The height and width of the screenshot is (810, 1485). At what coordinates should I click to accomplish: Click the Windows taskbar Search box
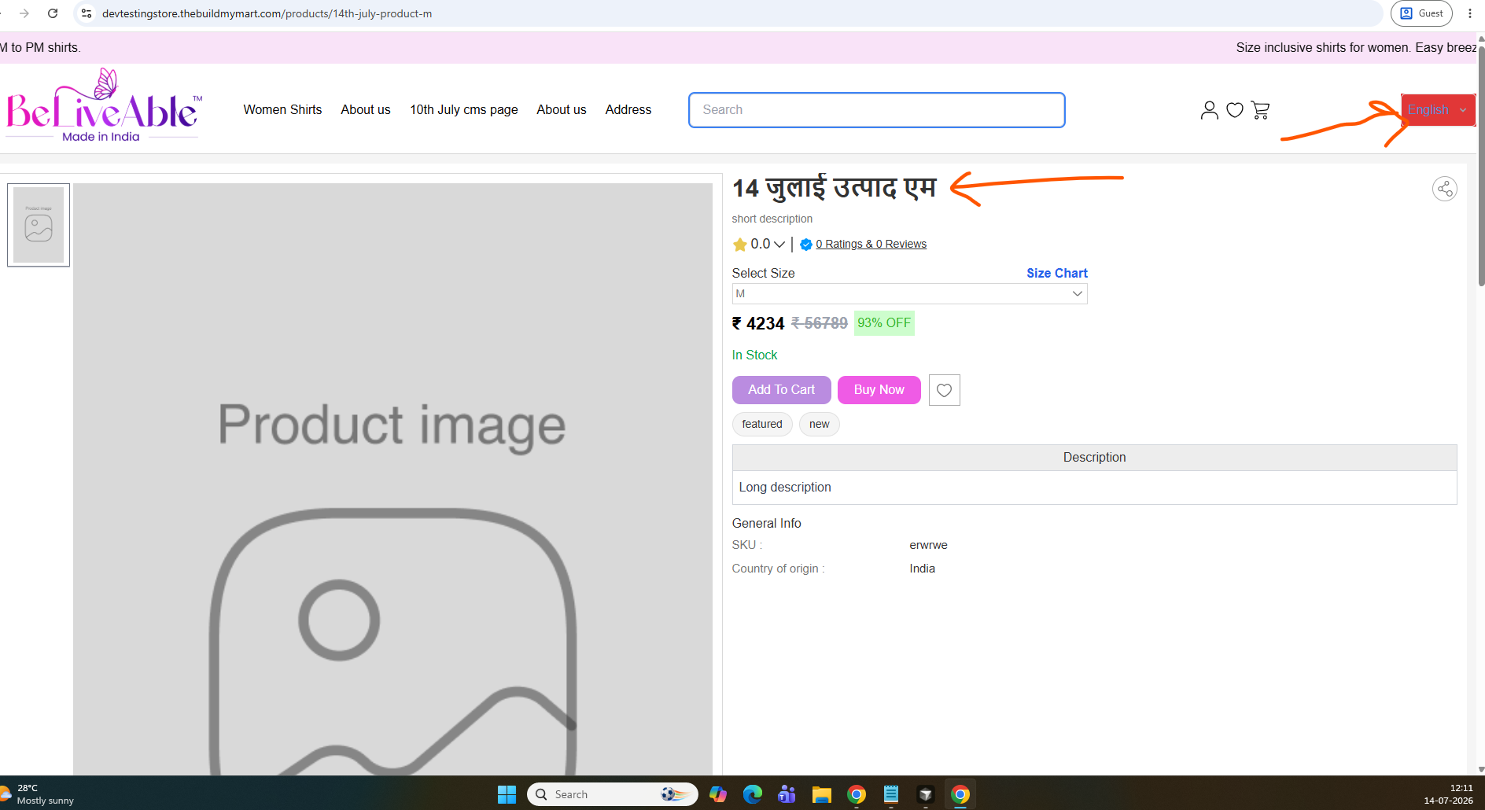(613, 794)
